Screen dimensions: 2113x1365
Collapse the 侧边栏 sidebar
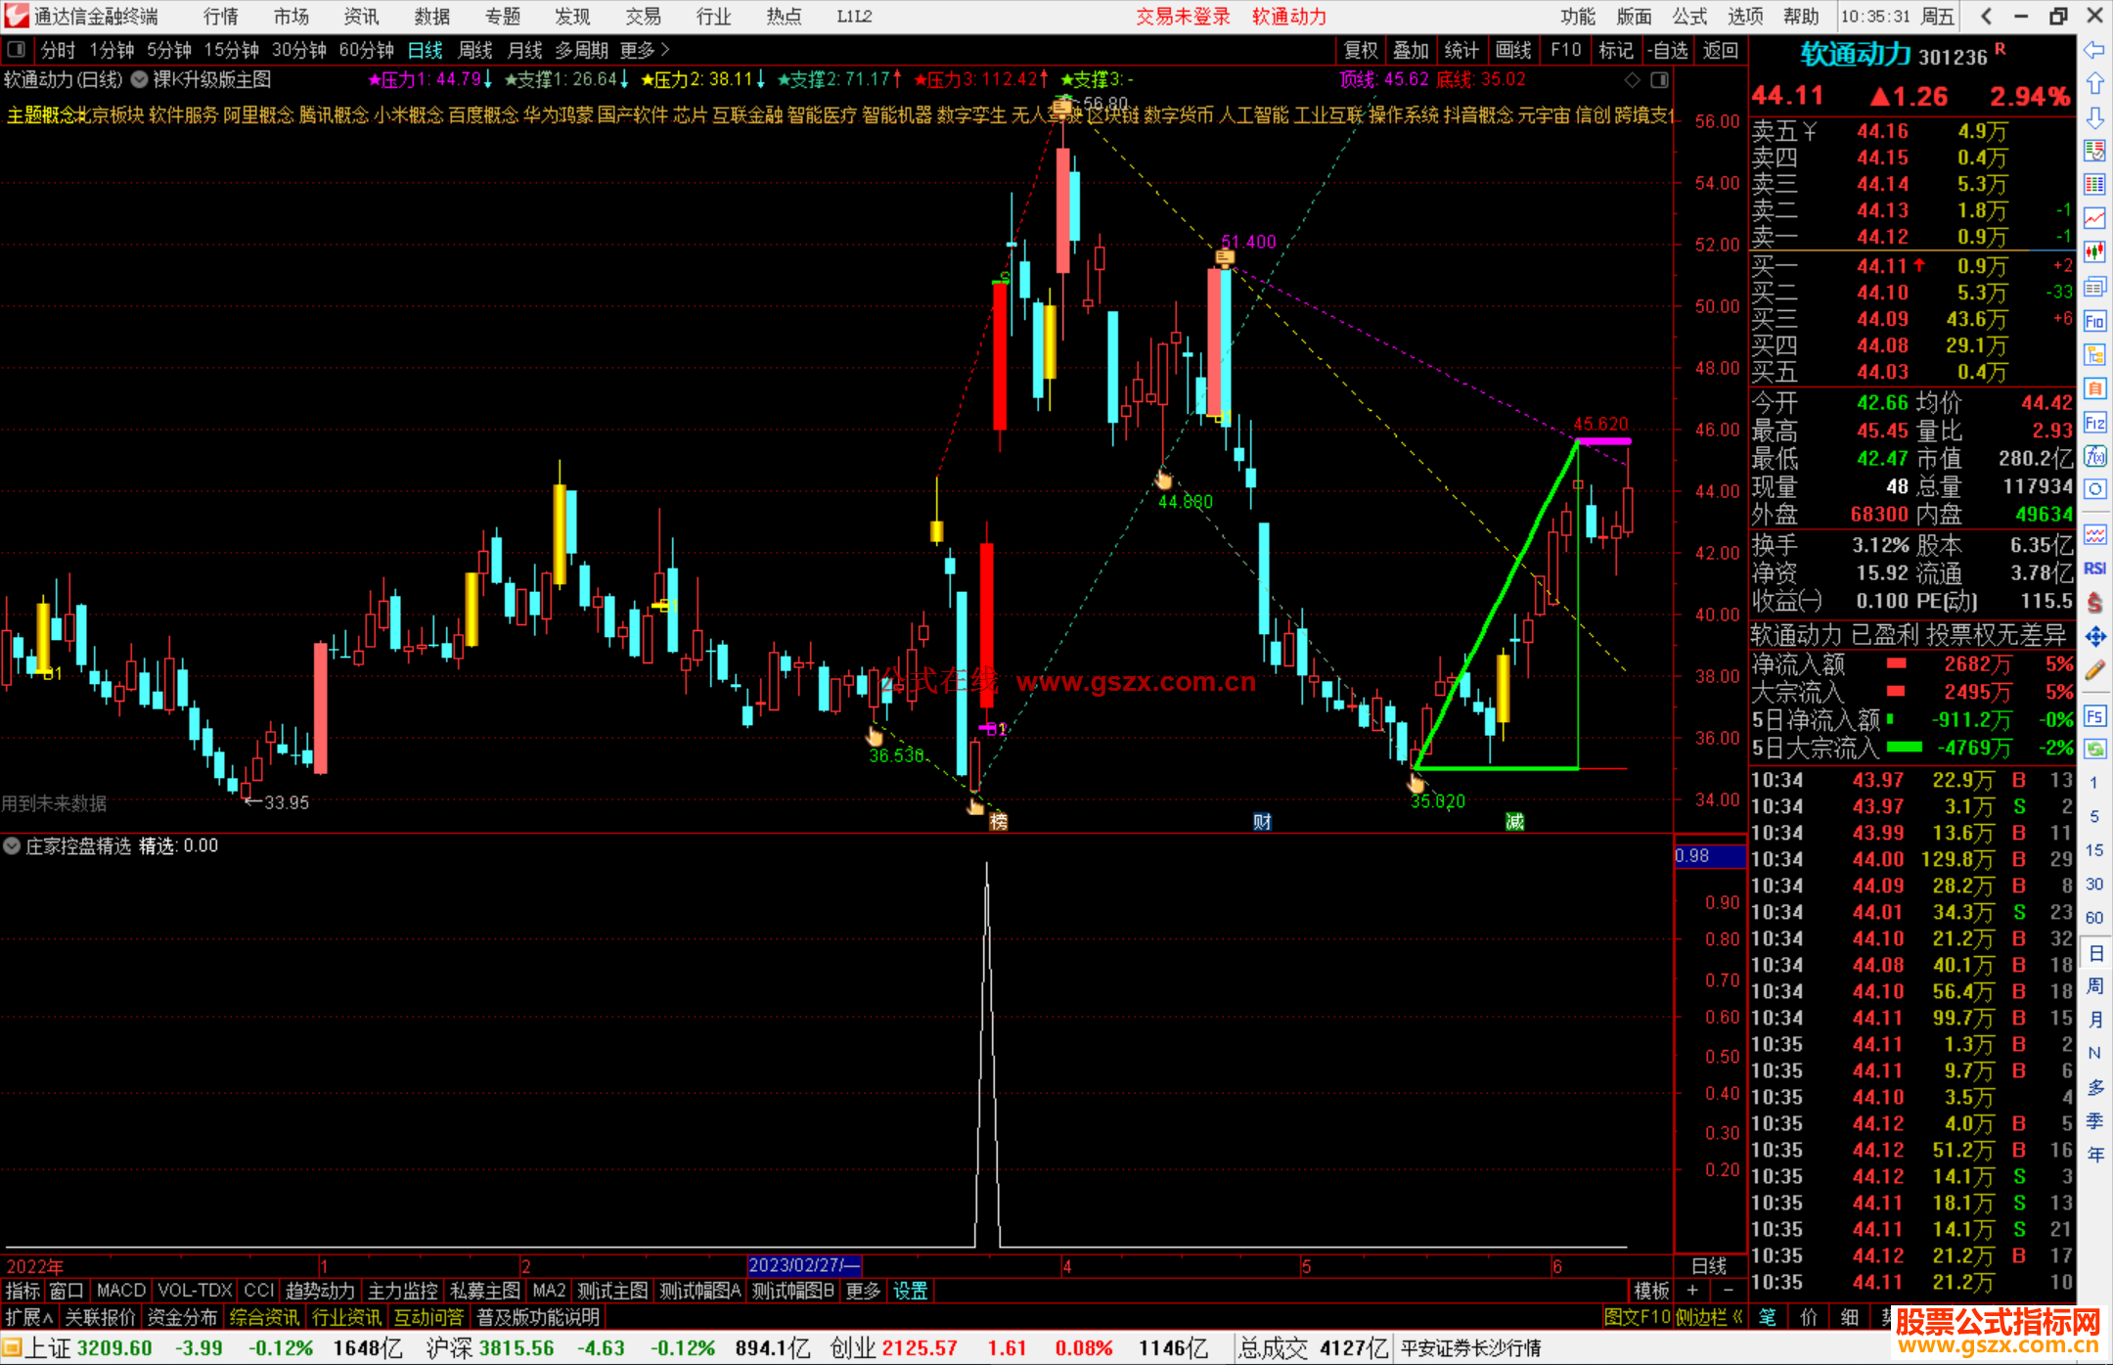tap(1709, 1317)
